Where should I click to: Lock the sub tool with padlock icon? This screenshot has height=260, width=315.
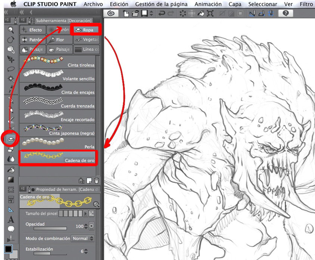pyautogui.click(x=81, y=180)
